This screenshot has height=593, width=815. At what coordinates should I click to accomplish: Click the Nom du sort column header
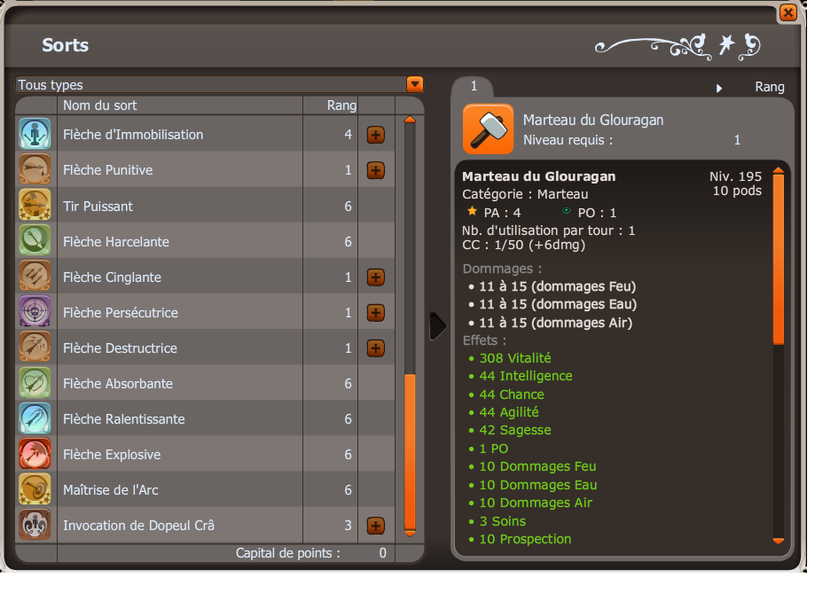pyautogui.click(x=100, y=105)
